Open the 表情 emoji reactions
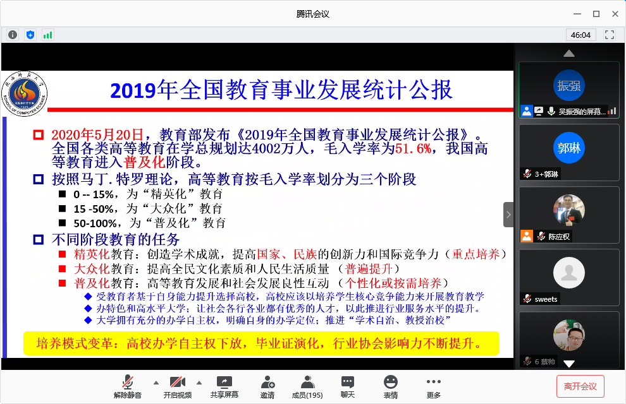Viewport: 626px width, 404px height. (x=390, y=386)
